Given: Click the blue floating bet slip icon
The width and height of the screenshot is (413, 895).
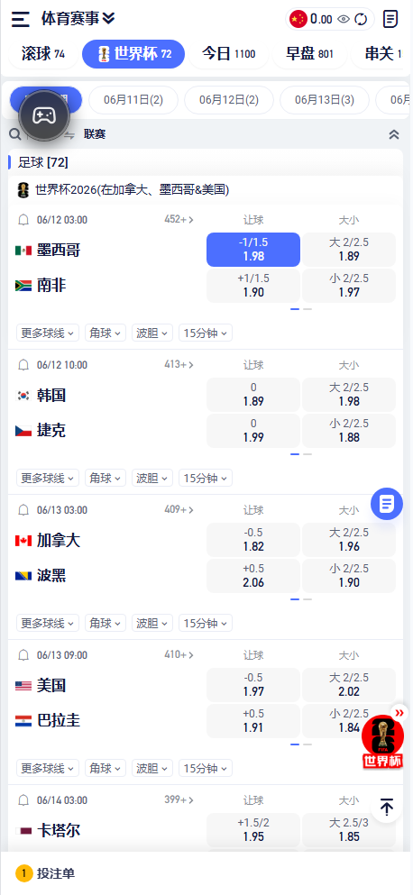Looking at the screenshot, I should click(387, 504).
